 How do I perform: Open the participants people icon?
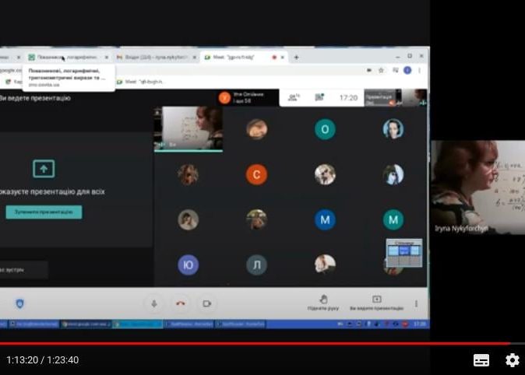tap(294, 98)
